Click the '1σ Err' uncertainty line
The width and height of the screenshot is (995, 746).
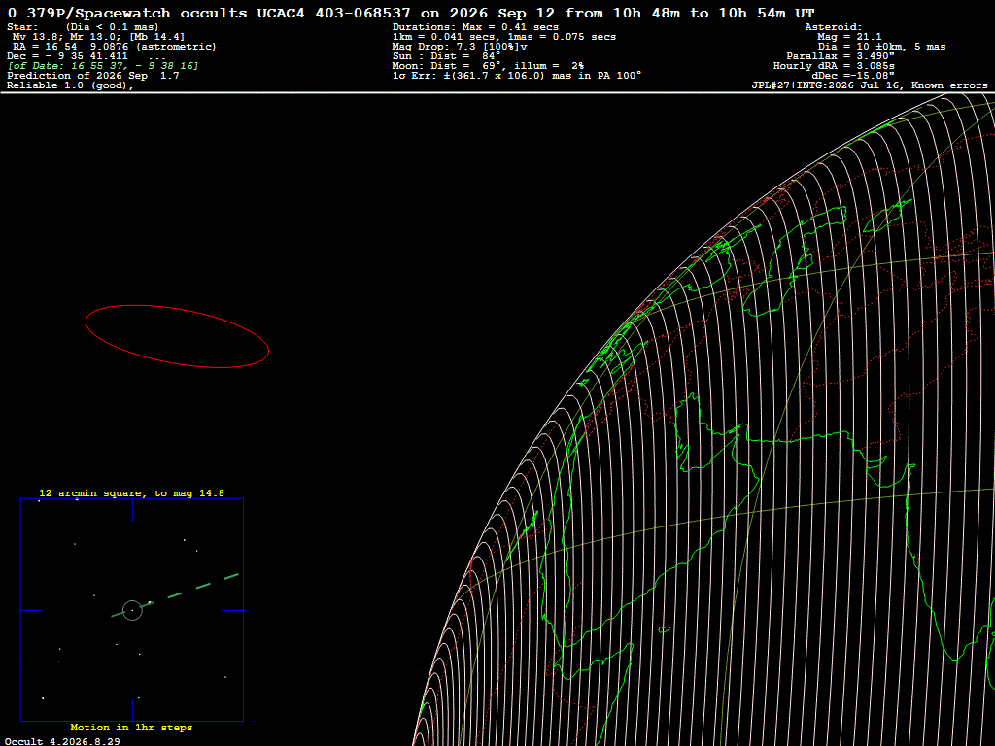517,76
